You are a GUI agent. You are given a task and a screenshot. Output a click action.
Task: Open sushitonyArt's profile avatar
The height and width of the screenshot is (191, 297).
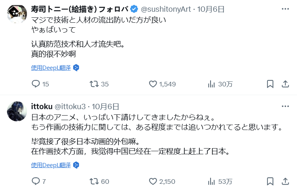point(17,15)
